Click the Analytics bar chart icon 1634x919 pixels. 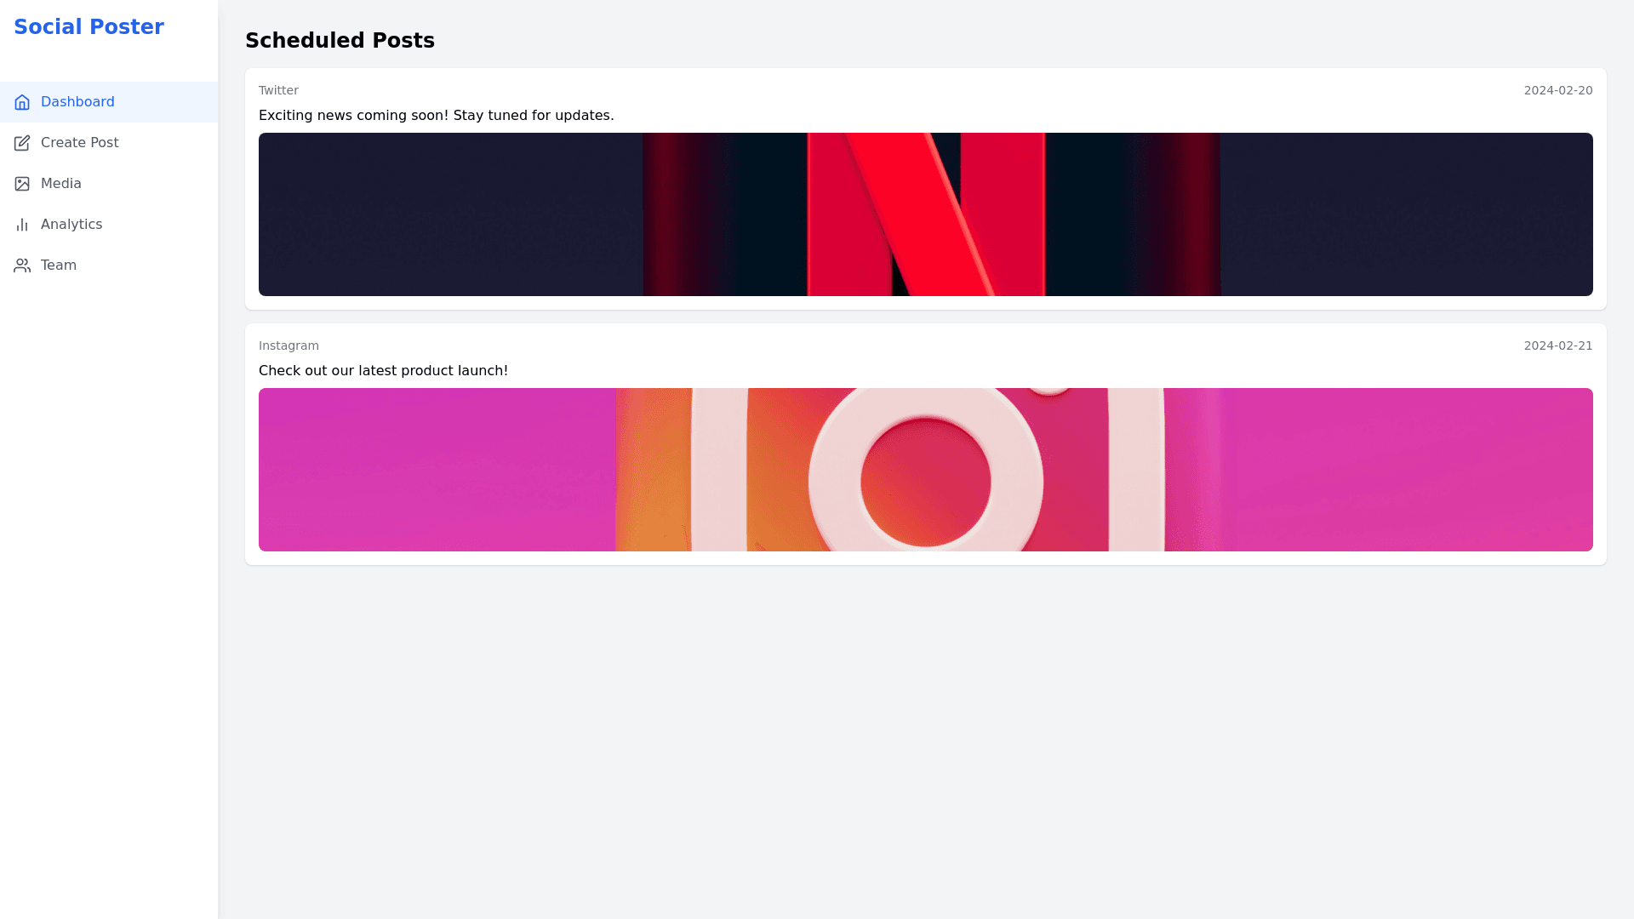[22, 225]
